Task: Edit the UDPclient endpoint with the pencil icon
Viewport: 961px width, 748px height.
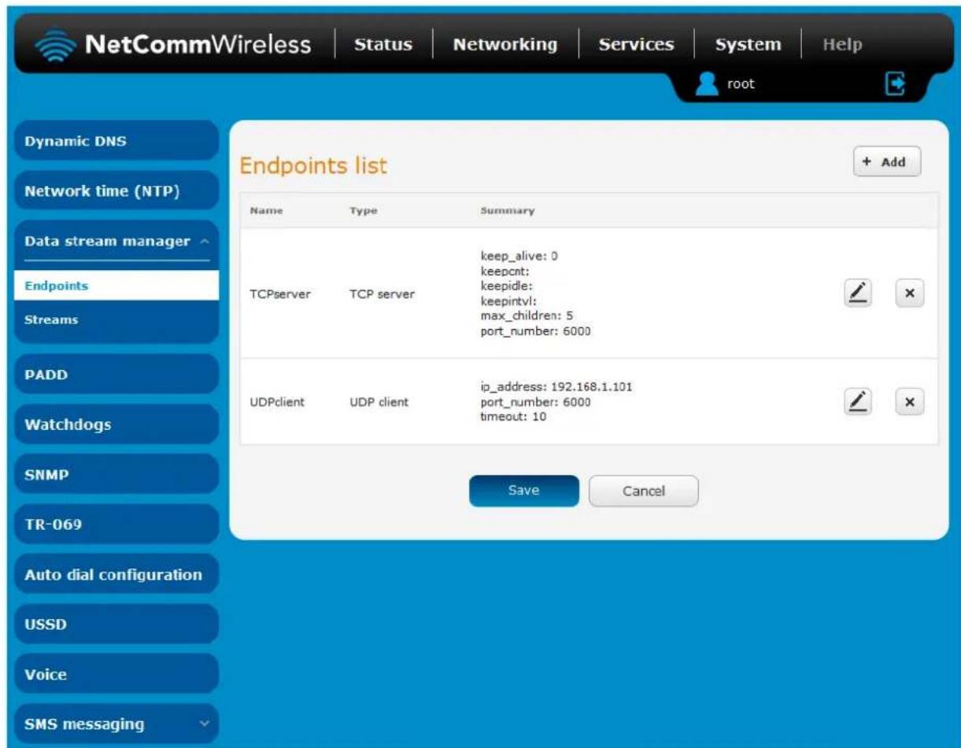Action: [859, 401]
